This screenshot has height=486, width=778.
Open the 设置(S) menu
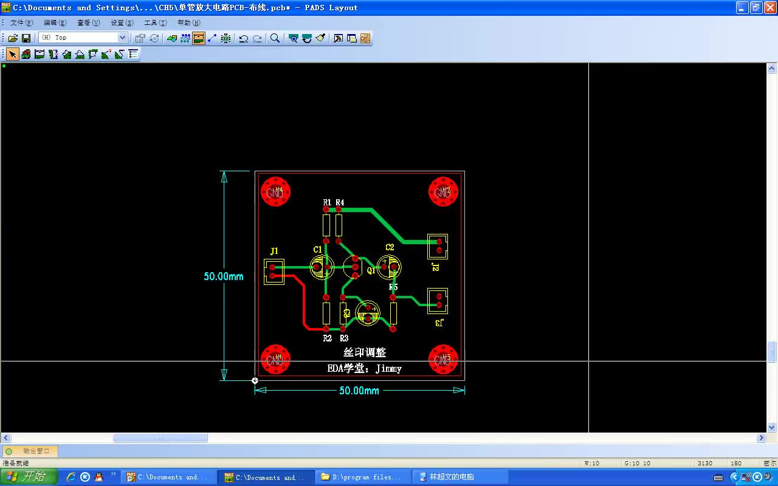[x=122, y=22]
